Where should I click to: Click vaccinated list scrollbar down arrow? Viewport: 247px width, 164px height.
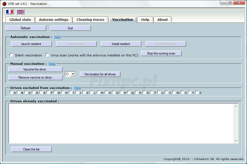(x=236, y=141)
